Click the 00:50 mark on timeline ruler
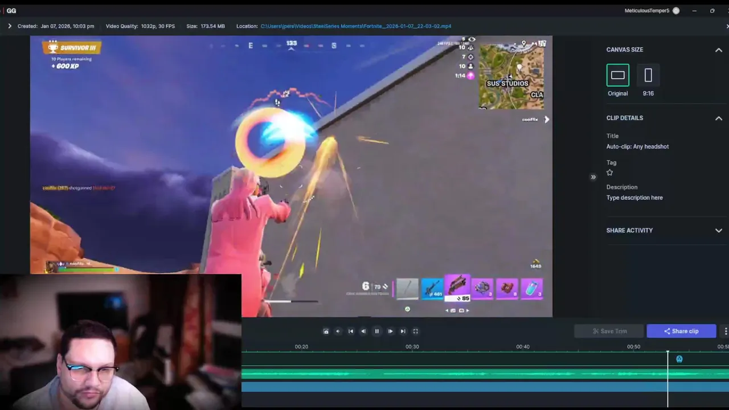Image resolution: width=729 pixels, height=410 pixels. (x=633, y=346)
